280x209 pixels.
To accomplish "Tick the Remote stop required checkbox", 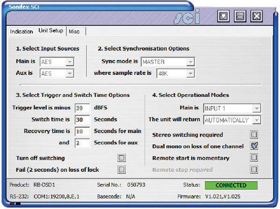I will coord(254,169).
